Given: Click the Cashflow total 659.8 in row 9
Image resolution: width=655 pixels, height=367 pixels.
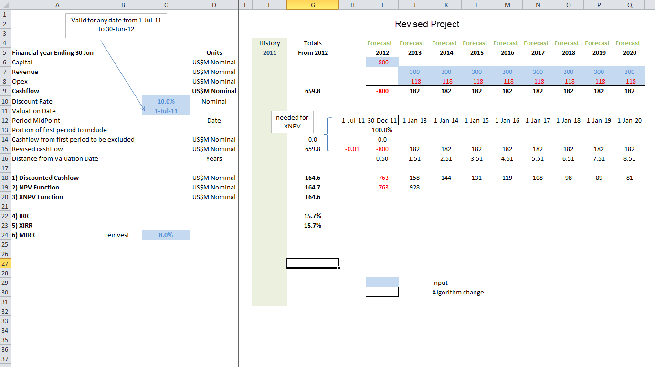Looking at the screenshot, I should click(x=313, y=91).
